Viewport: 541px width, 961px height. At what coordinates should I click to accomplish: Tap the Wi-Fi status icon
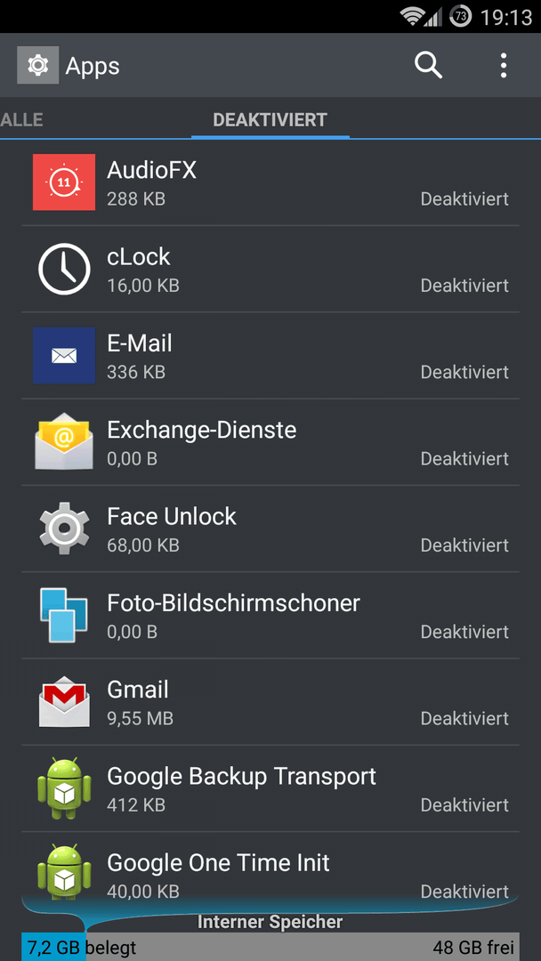click(x=412, y=17)
